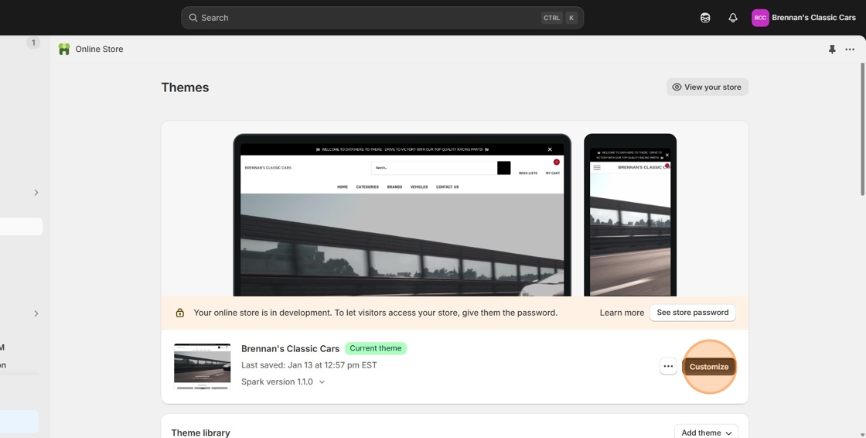This screenshot has height=438, width=866.
Task: Click VEHICLES in the desktop preview menu
Action: pyautogui.click(x=419, y=187)
